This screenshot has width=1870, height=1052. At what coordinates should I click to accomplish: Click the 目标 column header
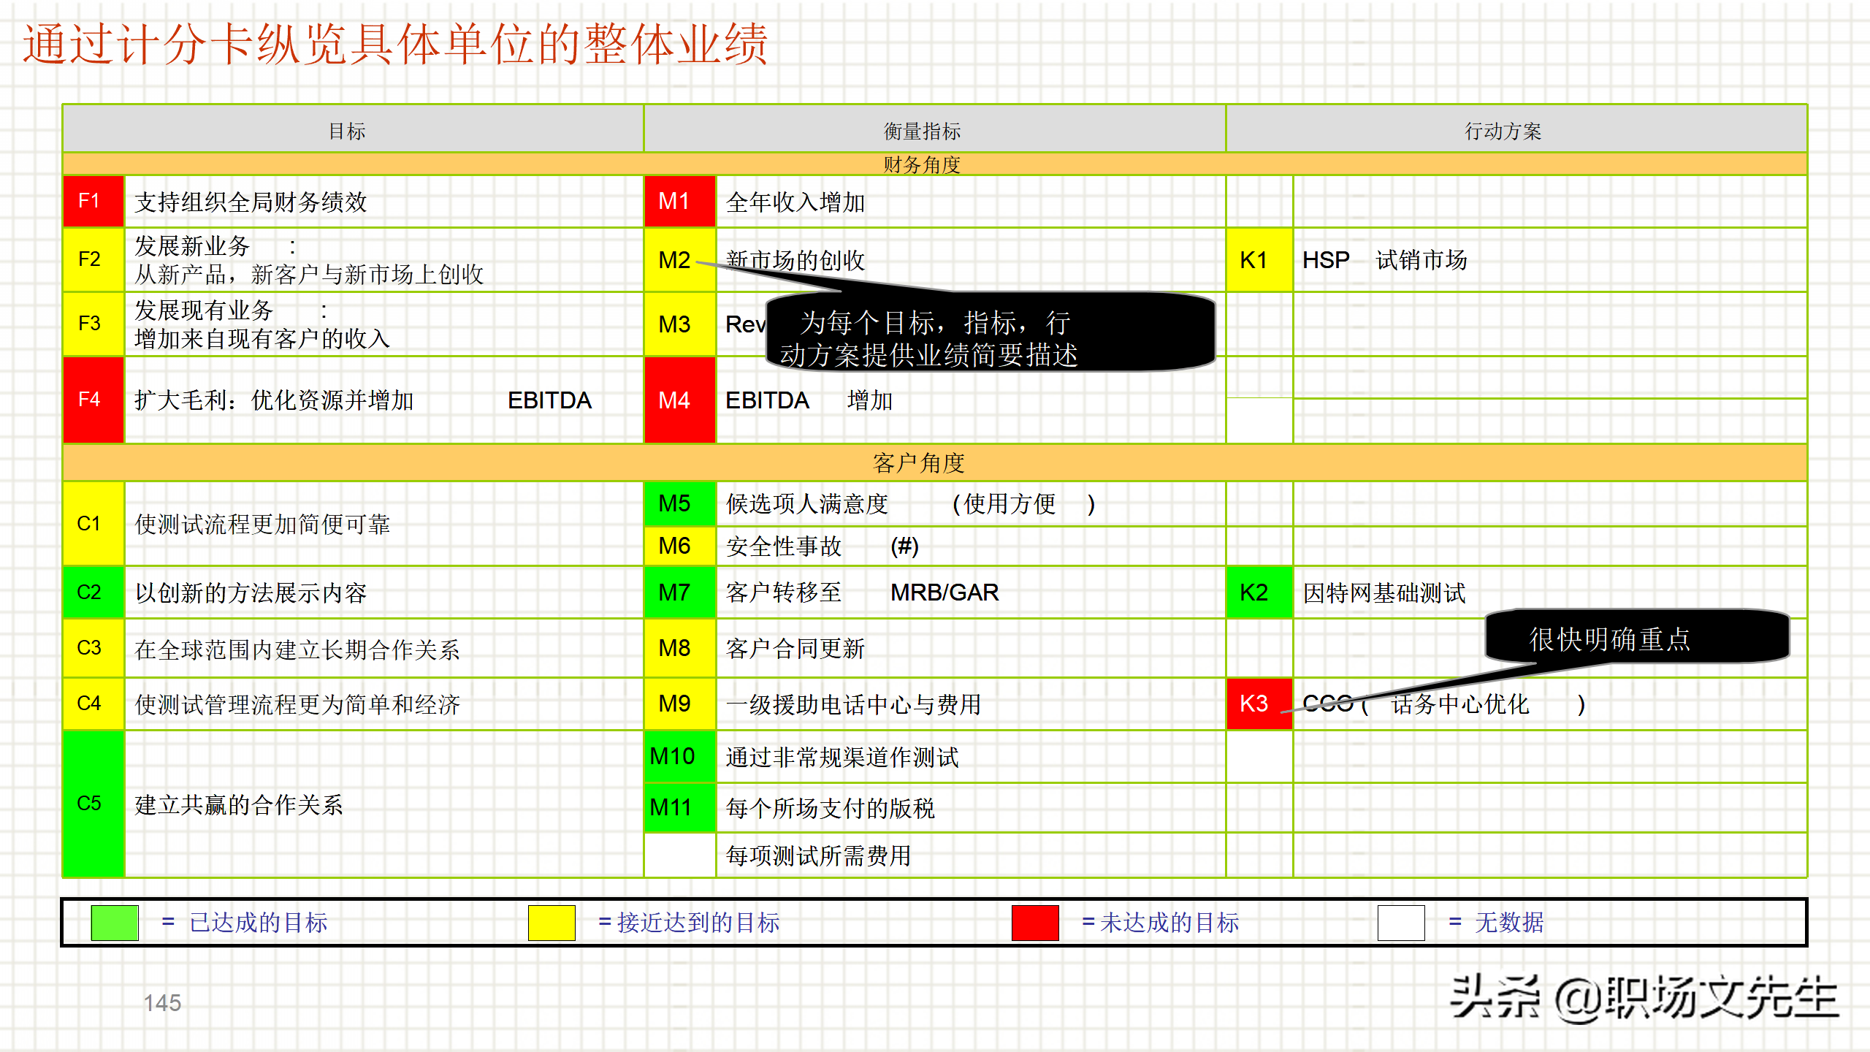pos(346,131)
